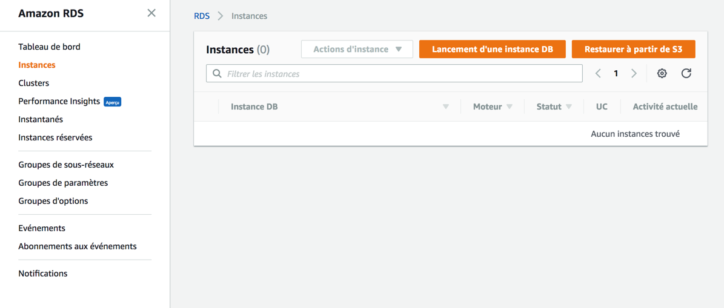Go to next page arrow
Screen dimensions: 724x308
pos(634,73)
